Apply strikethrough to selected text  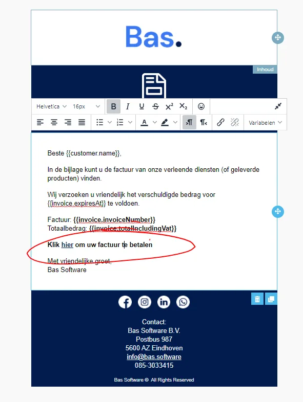tap(155, 106)
